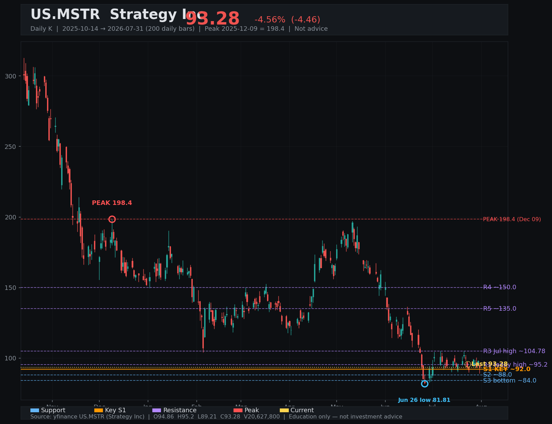Click the orange last-price circle marker
Image resolution: width=552 pixels, height=424 pixels.
pyautogui.click(x=468, y=364)
